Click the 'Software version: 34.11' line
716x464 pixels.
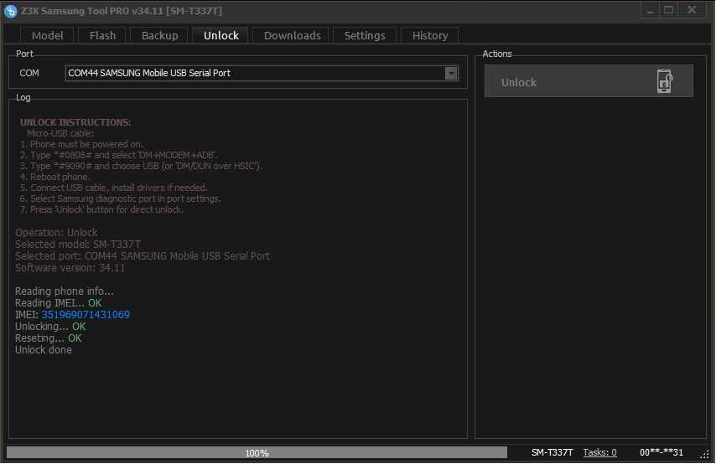coord(70,268)
